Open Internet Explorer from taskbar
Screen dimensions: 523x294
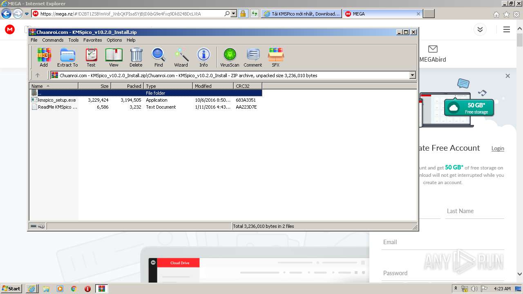32,289
